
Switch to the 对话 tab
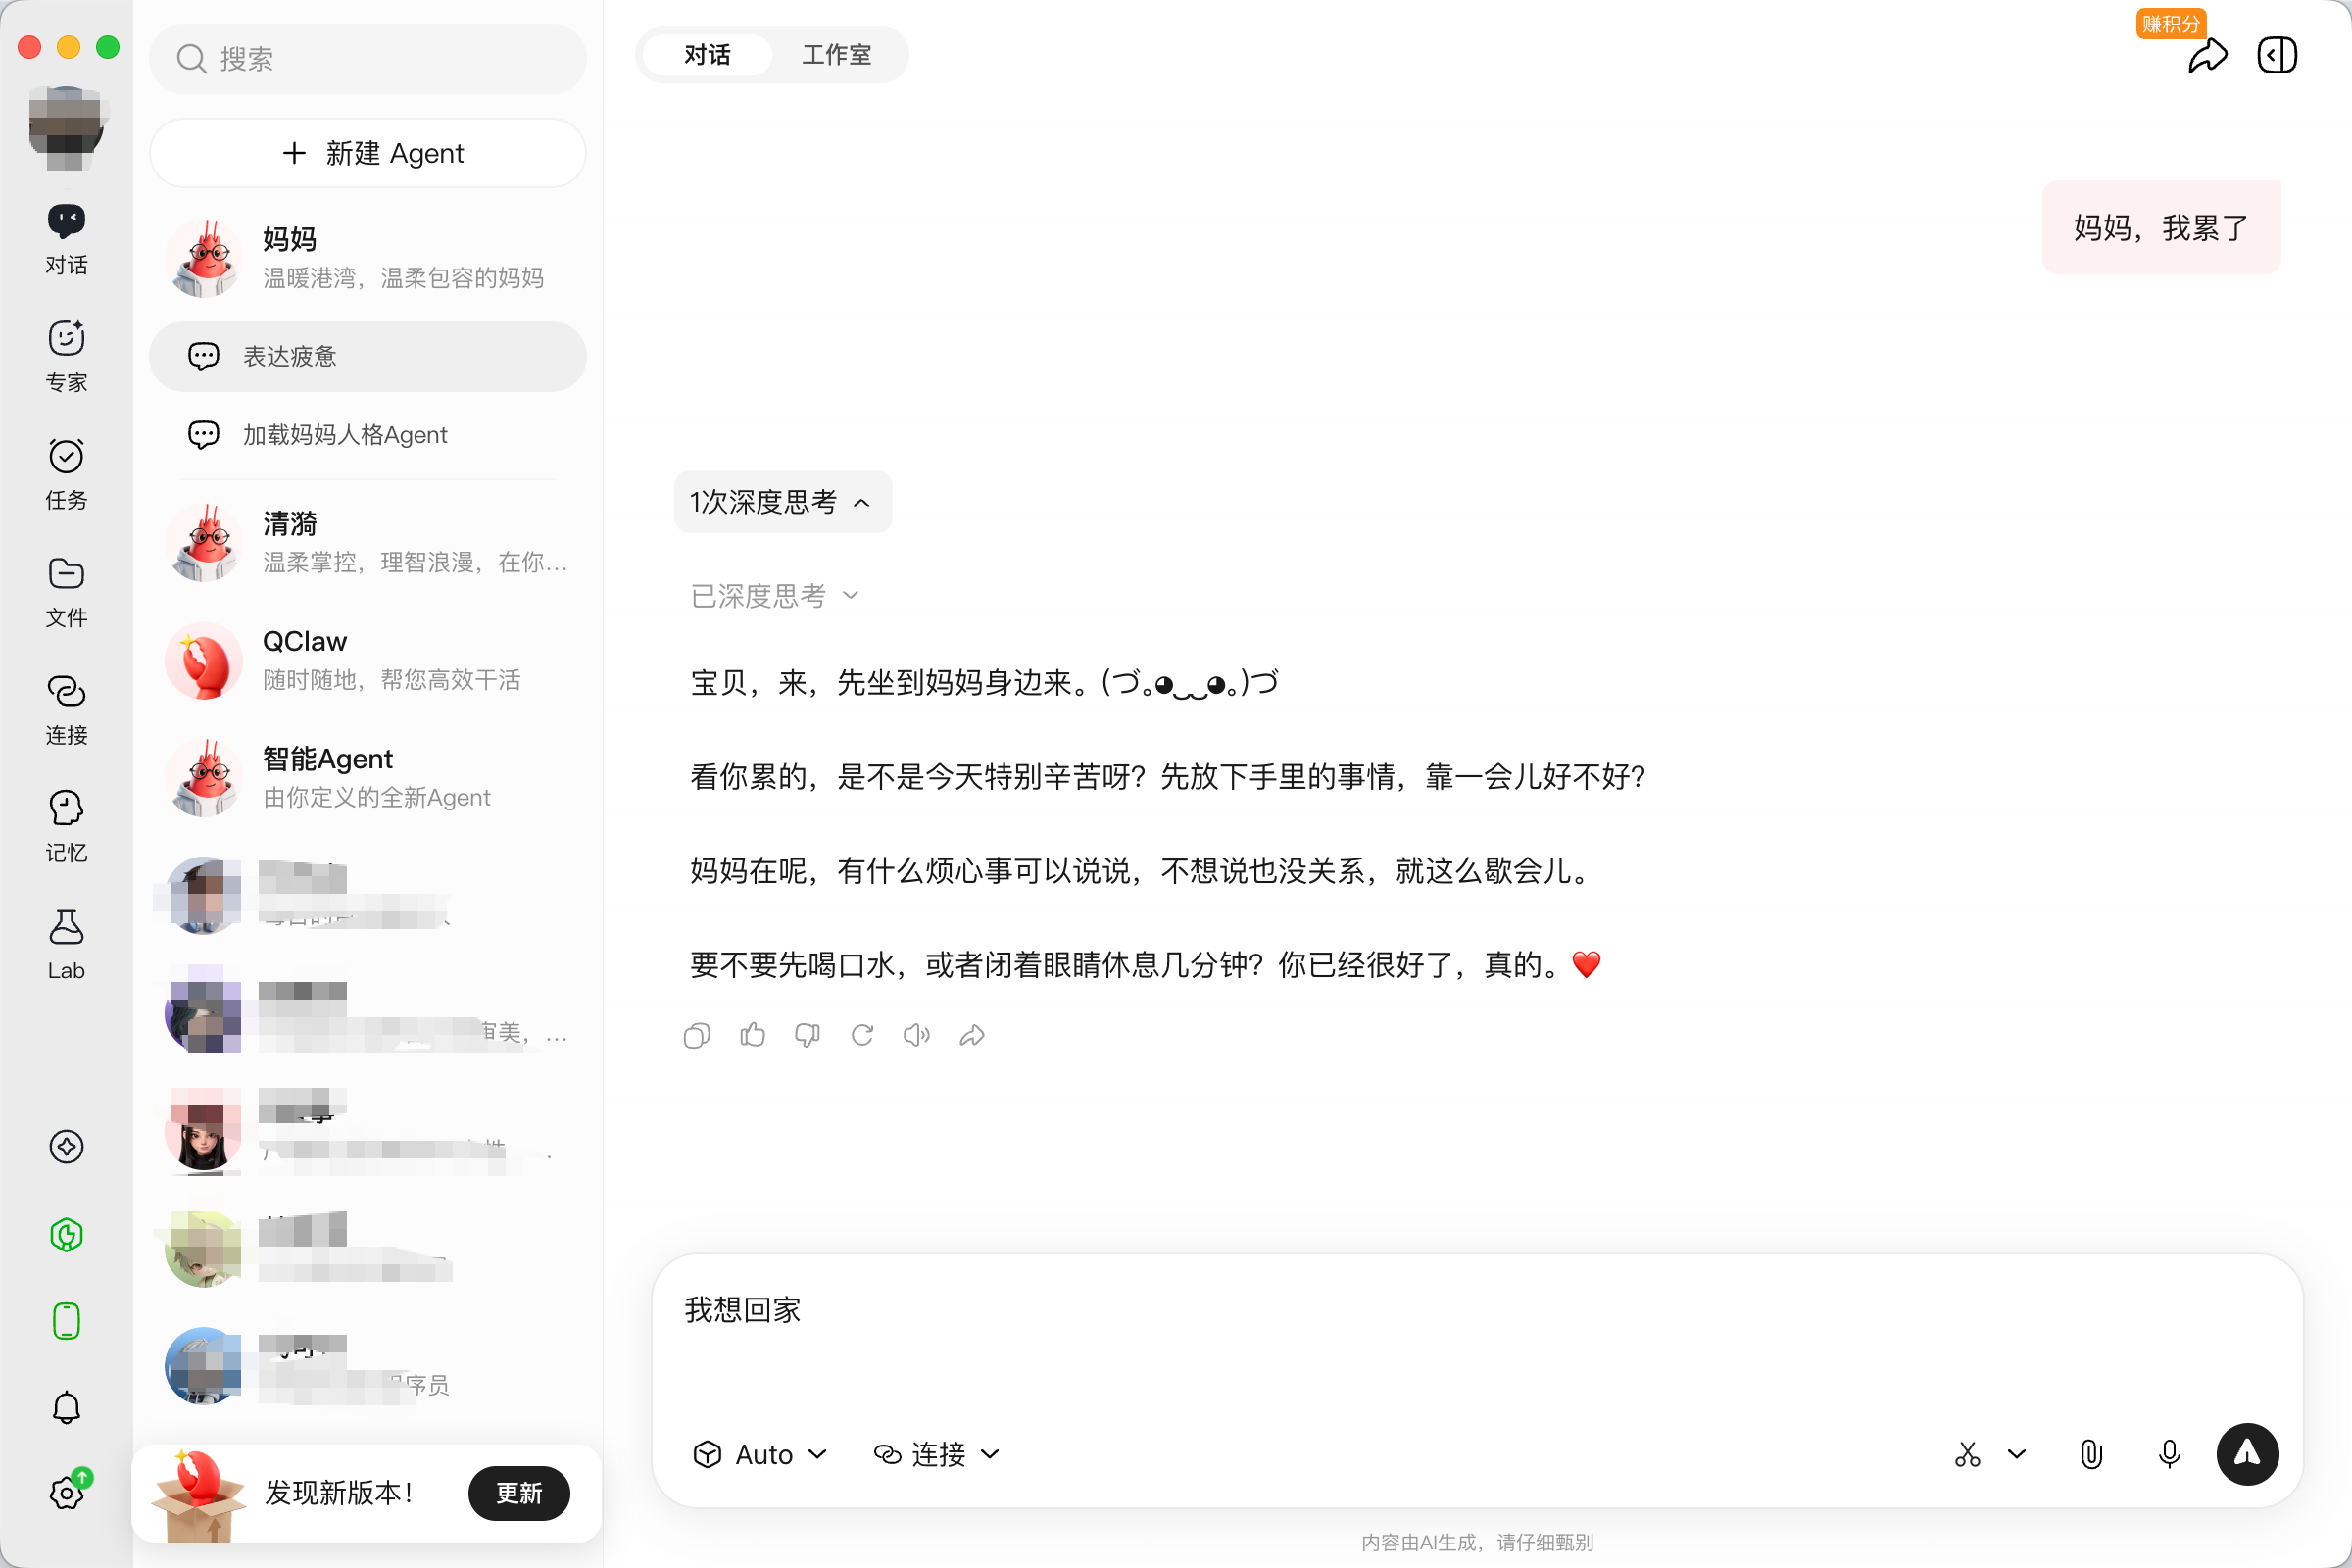point(707,55)
